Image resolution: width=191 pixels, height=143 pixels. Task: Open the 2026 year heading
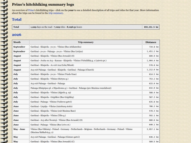point(17,35)
